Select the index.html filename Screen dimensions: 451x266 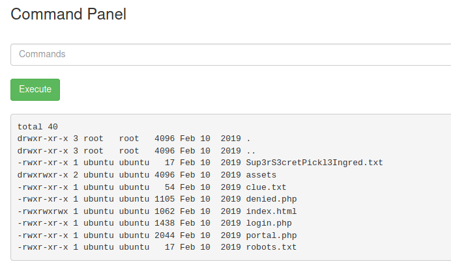(271, 211)
